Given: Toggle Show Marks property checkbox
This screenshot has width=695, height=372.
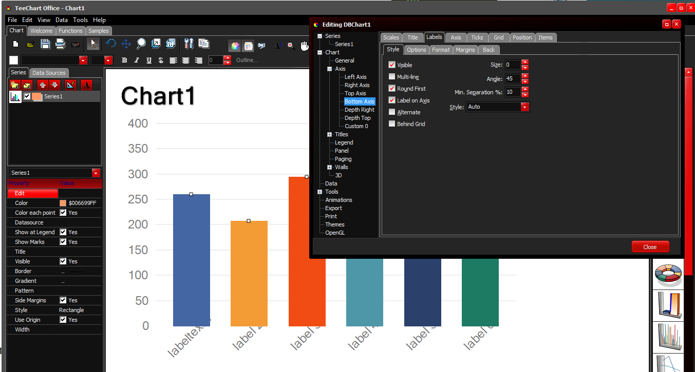Looking at the screenshot, I should tap(63, 242).
